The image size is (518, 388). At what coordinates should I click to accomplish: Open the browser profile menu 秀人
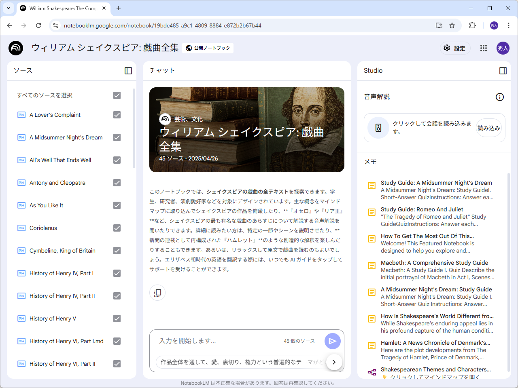(x=494, y=25)
